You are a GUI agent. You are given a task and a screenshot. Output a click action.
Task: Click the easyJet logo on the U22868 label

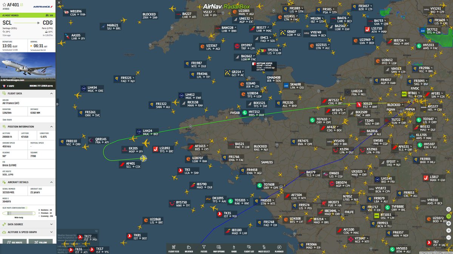coord(146,221)
